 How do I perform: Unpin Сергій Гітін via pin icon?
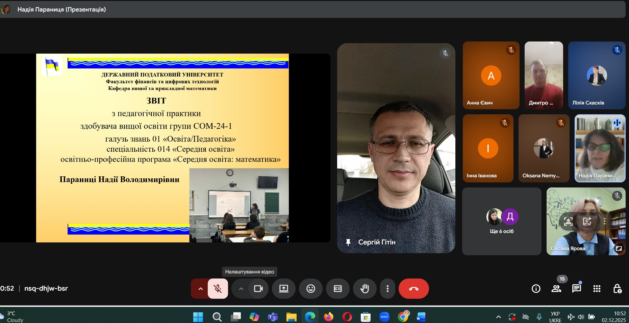pos(348,242)
